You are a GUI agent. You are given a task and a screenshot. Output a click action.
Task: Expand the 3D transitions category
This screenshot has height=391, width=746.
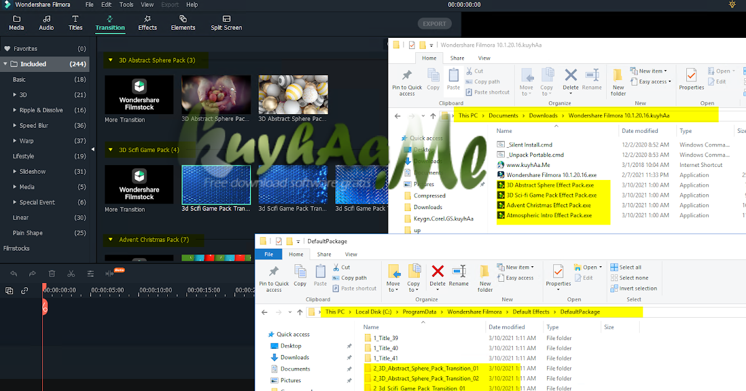(15, 95)
